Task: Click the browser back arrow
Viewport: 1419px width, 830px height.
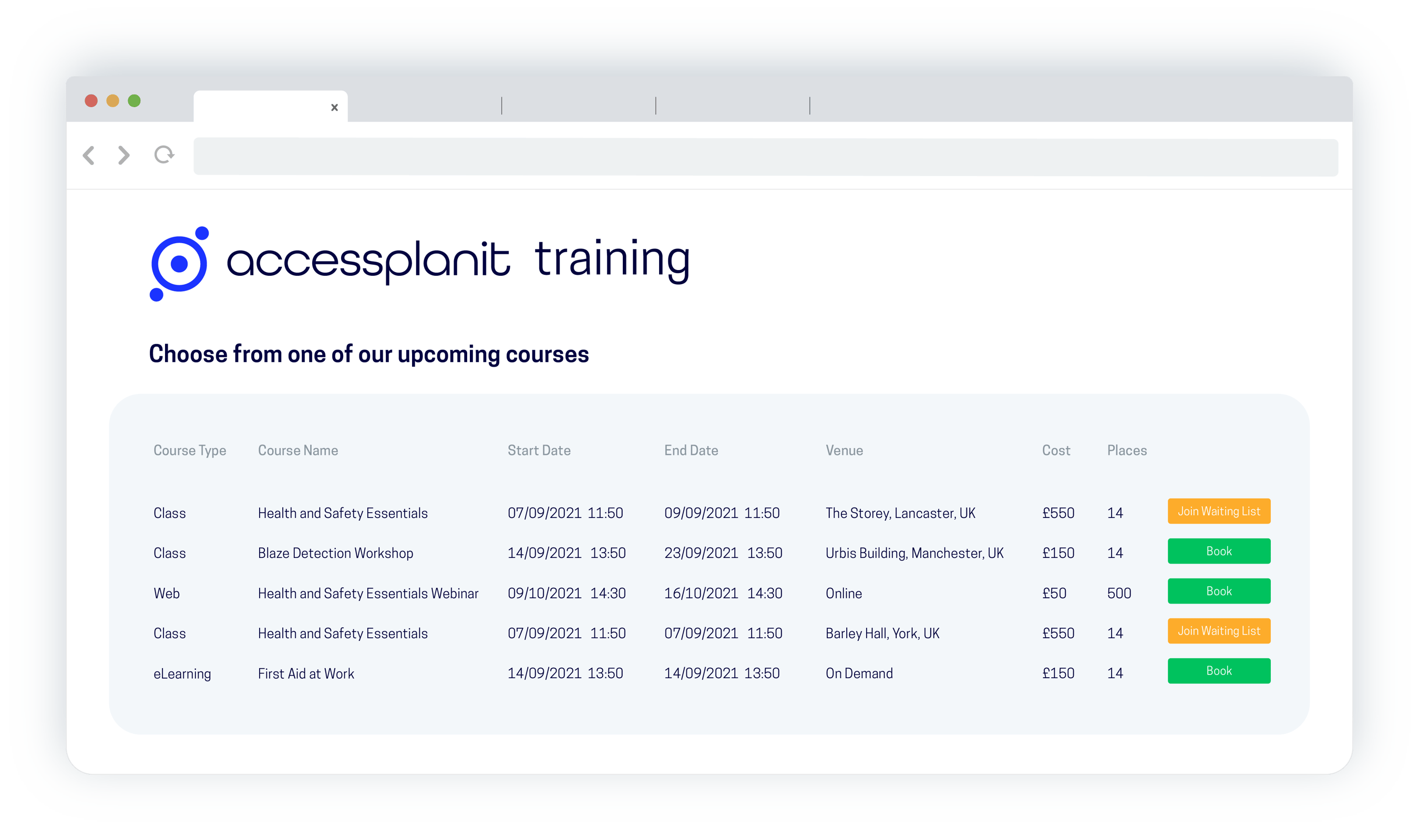Action: pyautogui.click(x=89, y=156)
